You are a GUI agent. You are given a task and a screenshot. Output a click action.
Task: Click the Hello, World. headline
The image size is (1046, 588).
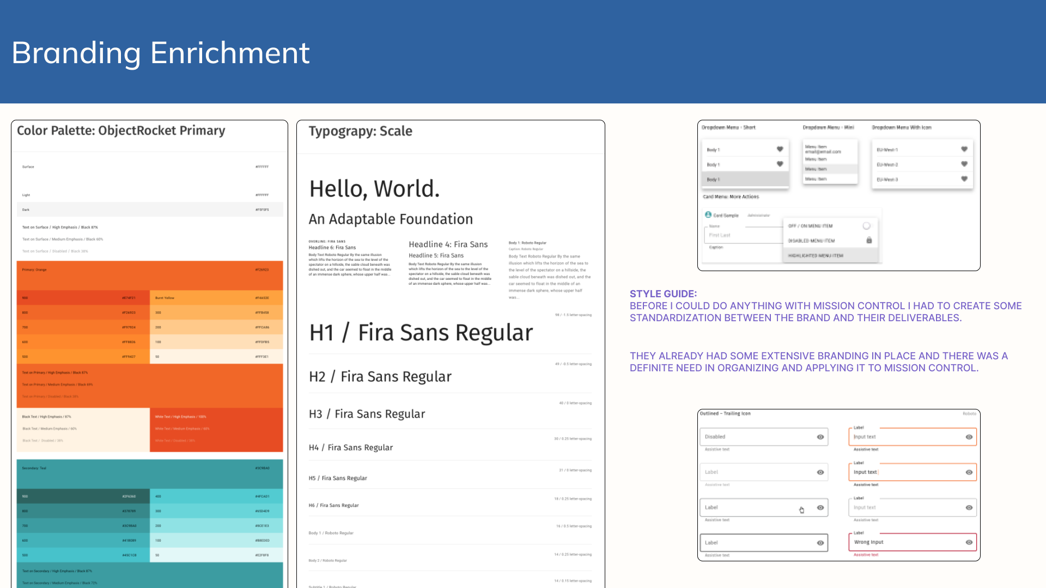374,189
